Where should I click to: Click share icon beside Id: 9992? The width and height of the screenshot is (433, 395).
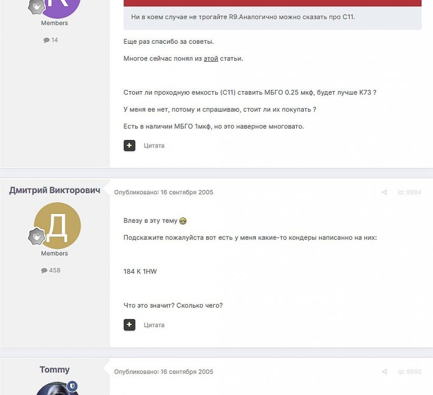[x=384, y=371]
